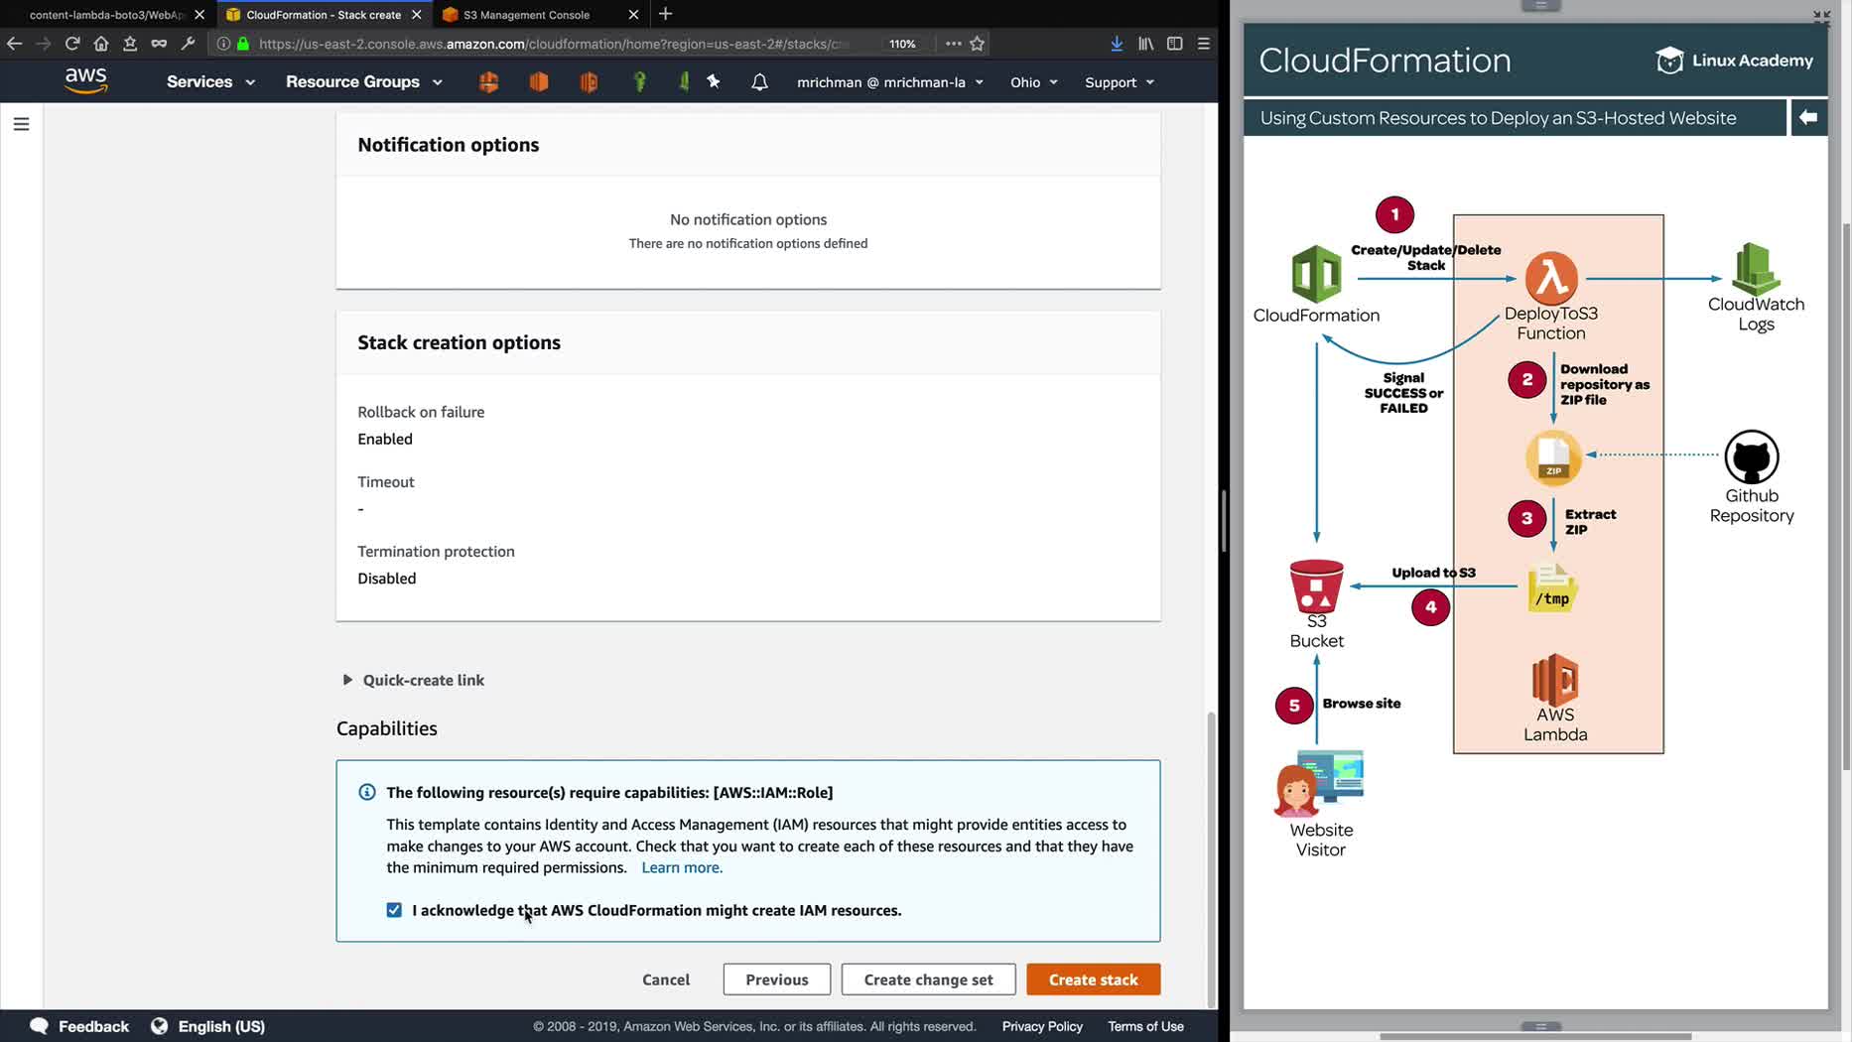Open the Resource Groups dropdown
Image resolution: width=1852 pixels, height=1042 pixels.
(x=364, y=82)
